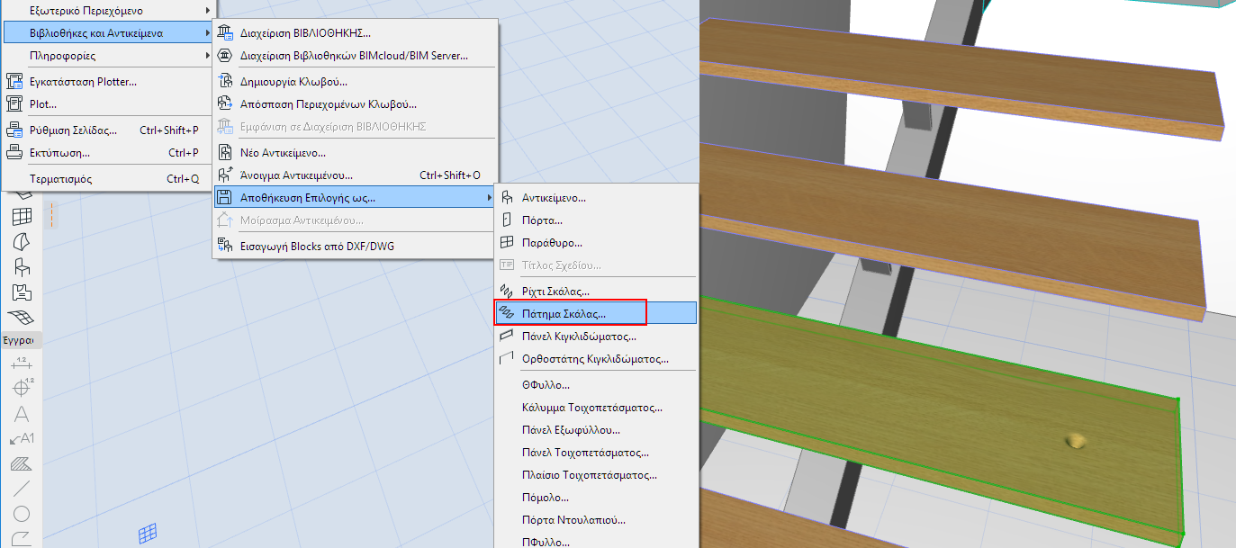Choose Πφυλλο... option
The width and height of the screenshot is (1236, 548).
pos(596,542)
